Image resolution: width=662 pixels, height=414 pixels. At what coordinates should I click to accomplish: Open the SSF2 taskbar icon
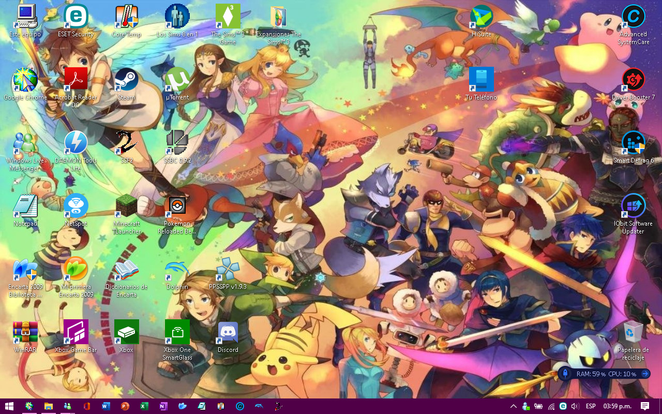tap(278, 406)
